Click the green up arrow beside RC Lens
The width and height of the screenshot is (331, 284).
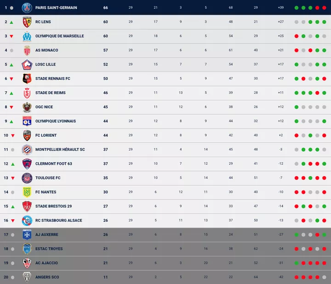(11, 22)
